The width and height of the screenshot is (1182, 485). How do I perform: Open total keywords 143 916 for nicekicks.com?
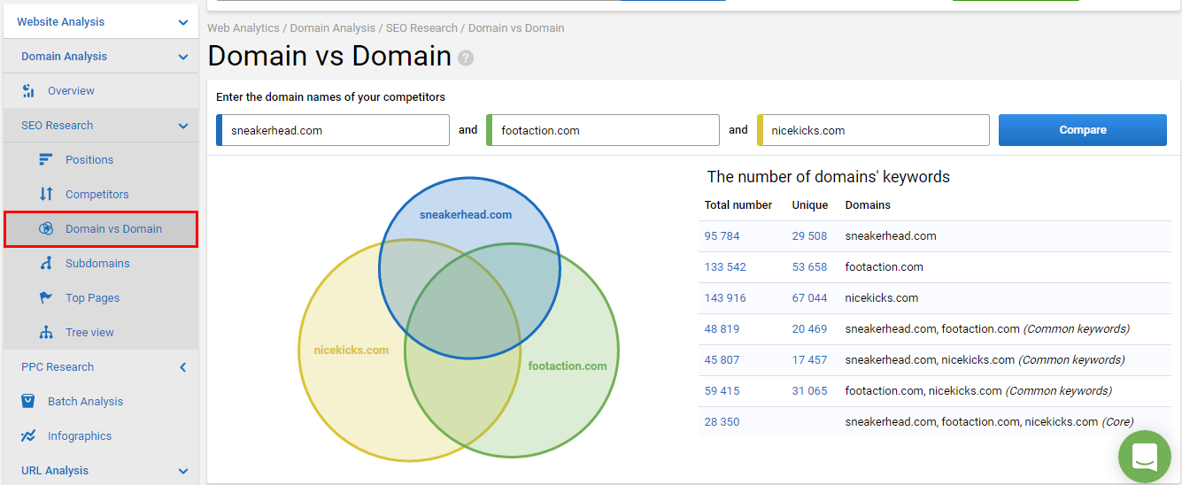pyautogui.click(x=725, y=298)
